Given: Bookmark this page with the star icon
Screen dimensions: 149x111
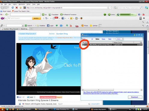Looking at the screenshot, I should click(x=108, y=8).
